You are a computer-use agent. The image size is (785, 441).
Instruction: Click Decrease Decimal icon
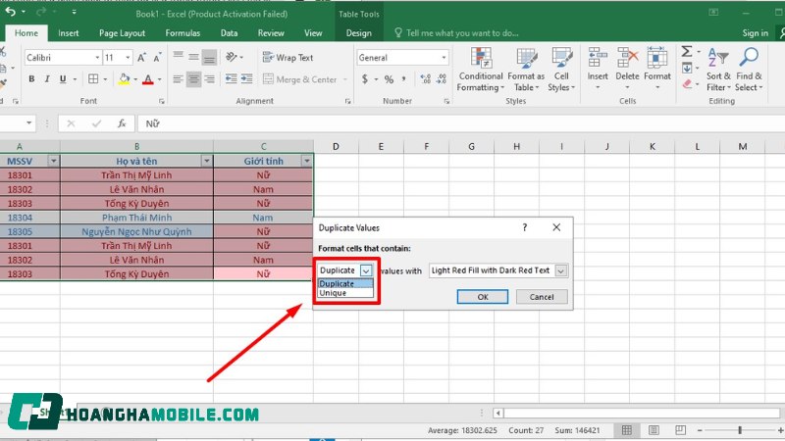click(x=441, y=79)
